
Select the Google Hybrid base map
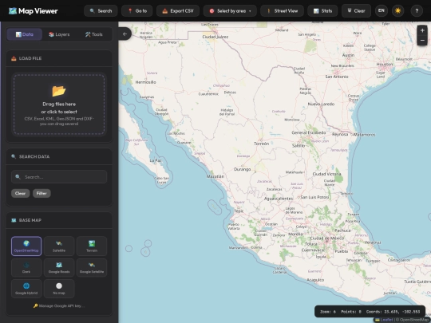pyautogui.click(x=26, y=289)
